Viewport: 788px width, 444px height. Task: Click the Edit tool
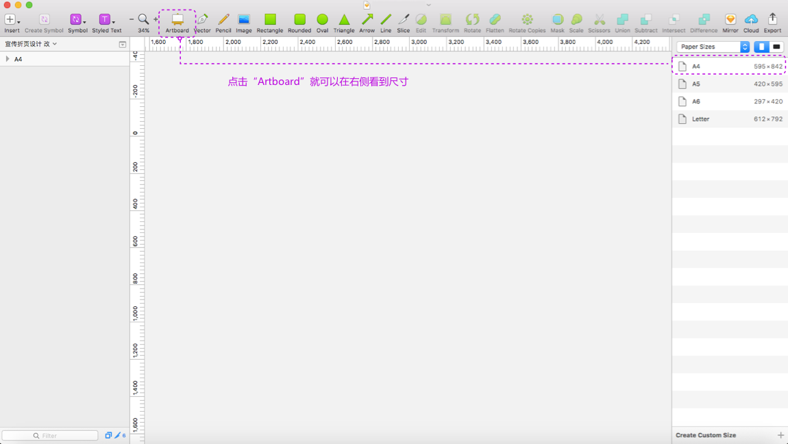[x=421, y=23]
